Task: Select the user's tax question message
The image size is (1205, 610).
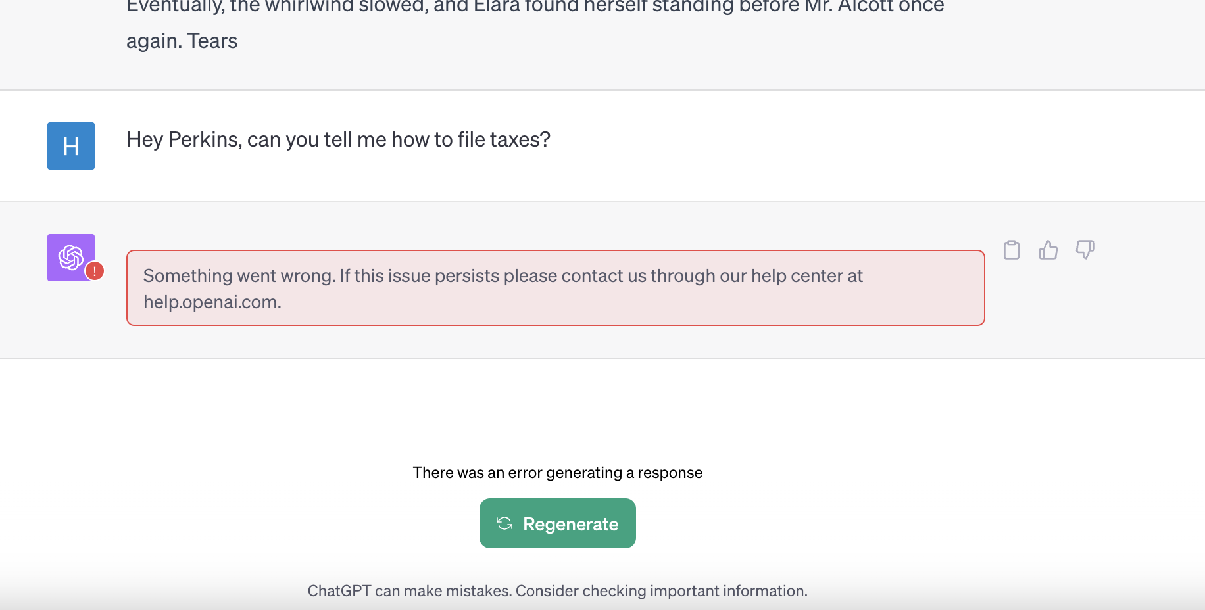Action: tap(337, 139)
